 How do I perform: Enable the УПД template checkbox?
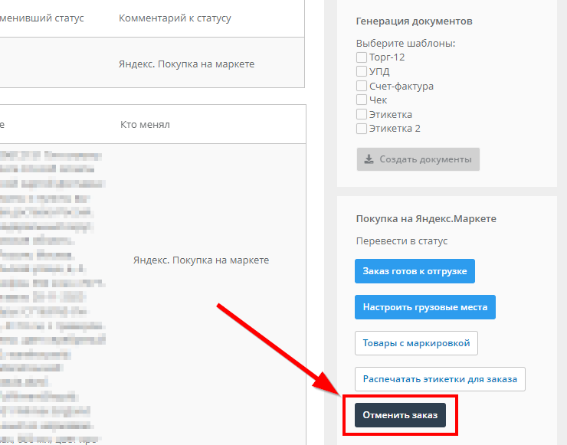362,71
